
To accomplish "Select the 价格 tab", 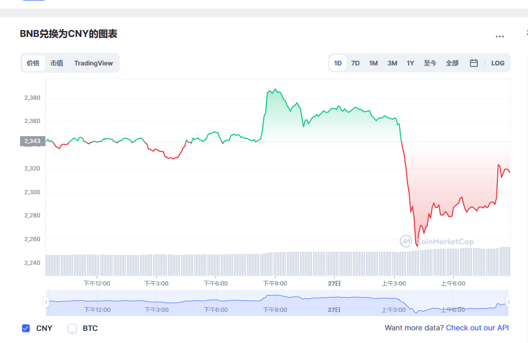I will coord(33,63).
